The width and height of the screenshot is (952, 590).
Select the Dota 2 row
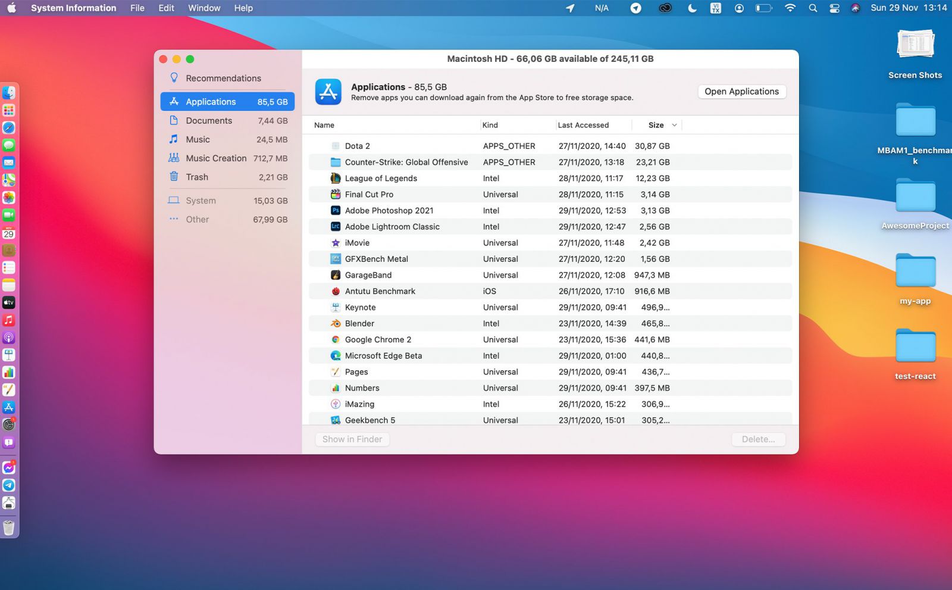(550, 146)
